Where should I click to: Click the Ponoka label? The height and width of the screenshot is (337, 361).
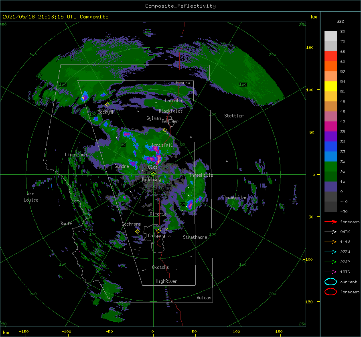[x=183, y=83]
